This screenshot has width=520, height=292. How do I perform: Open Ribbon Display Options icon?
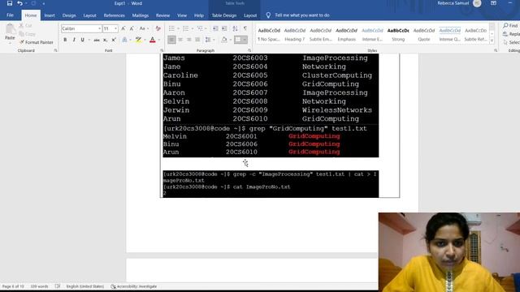493,3
